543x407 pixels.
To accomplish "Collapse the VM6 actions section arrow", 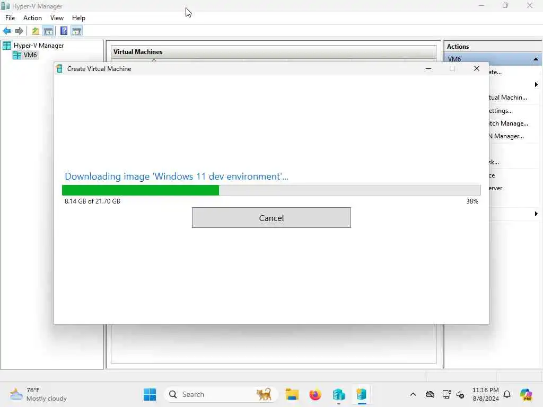I will click(x=536, y=59).
